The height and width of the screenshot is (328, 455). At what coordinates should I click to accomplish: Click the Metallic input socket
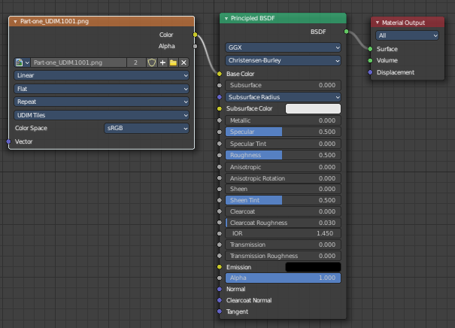coord(220,120)
